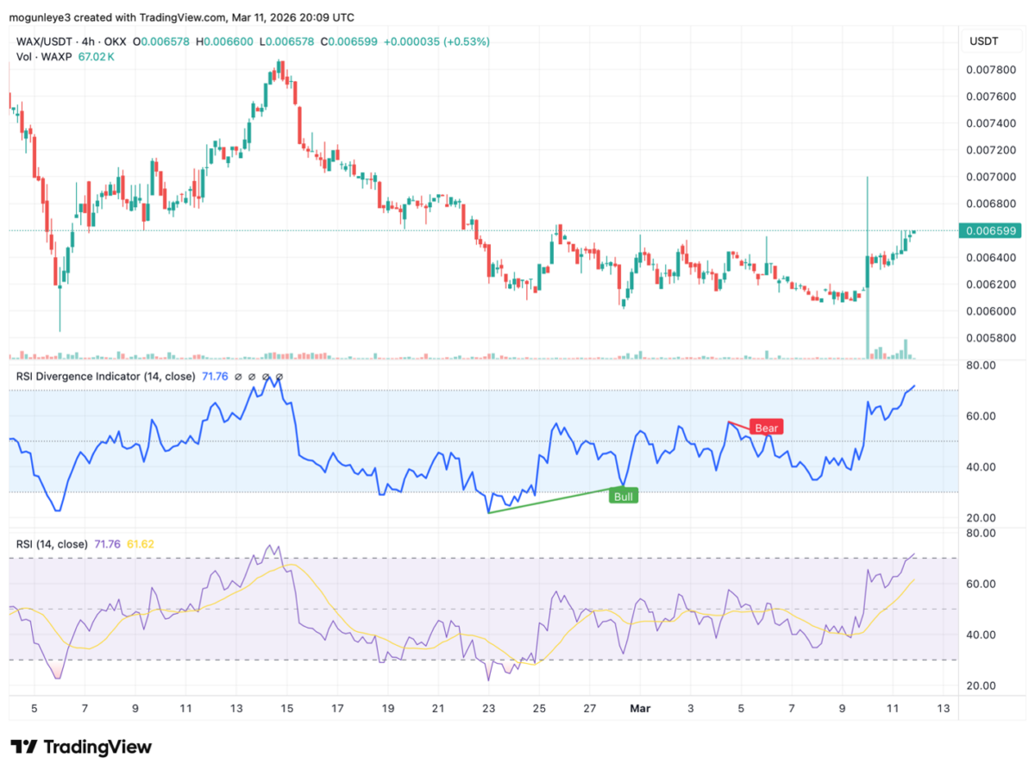Click the blue RSI Divergence value 71.76
The height and width of the screenshot is (776, 1035).
coord(216,377)
